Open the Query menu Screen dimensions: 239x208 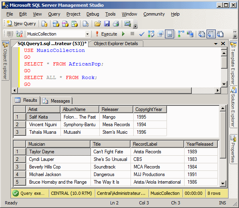point(54,14)
